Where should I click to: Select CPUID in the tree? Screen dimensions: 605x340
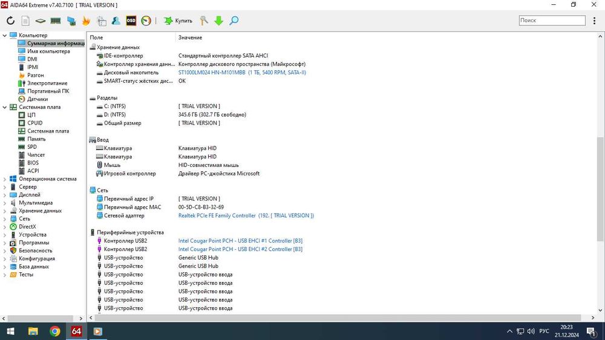tap(34, 123)
